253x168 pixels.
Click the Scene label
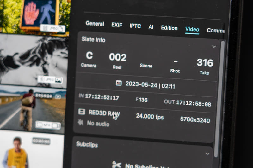tap(146, 66)
